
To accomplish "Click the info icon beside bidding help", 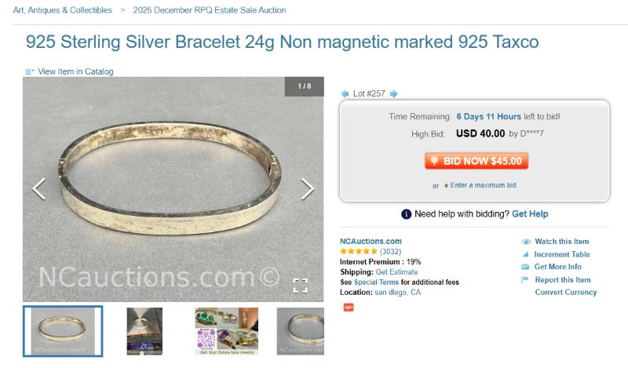I will 406,214.
